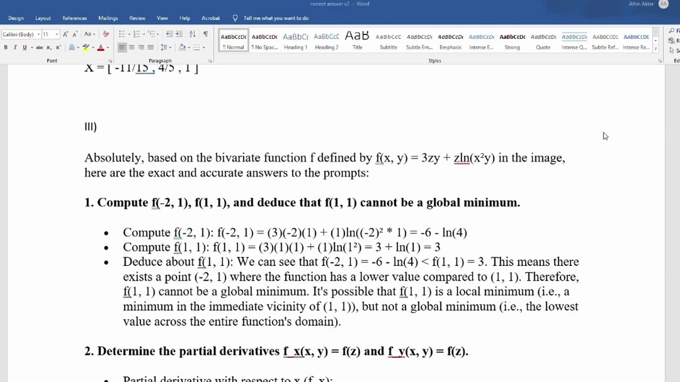Shrink the font size icon
This screenshot has width=680, height=382.
click(x=75, y=34)
